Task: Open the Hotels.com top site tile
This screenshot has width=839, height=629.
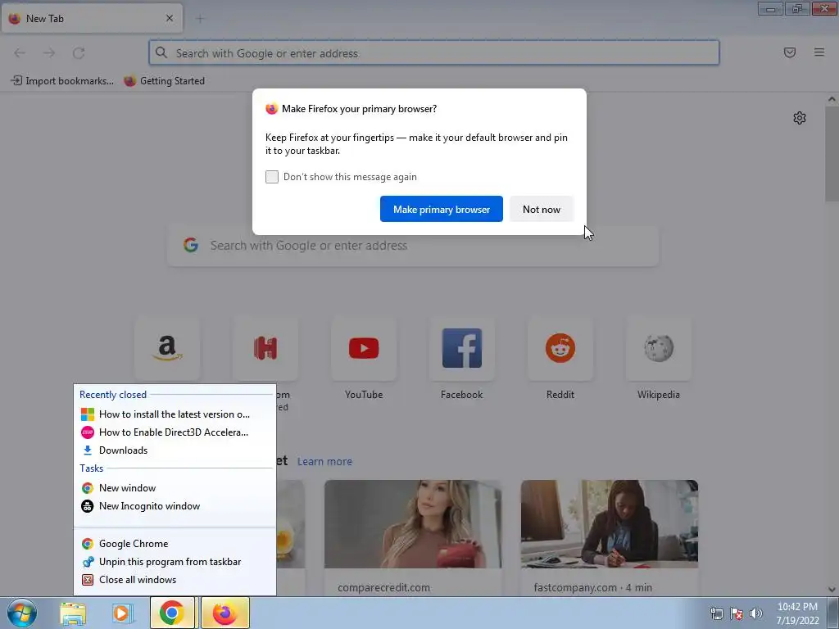Action: (265, 348)
